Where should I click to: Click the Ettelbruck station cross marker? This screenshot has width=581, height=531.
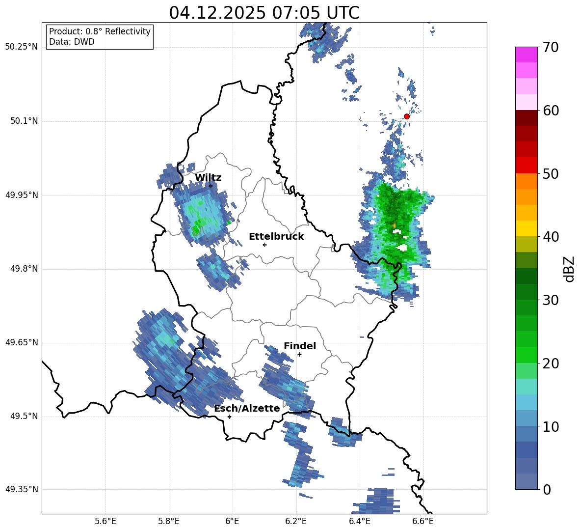[x=264, y=245]
